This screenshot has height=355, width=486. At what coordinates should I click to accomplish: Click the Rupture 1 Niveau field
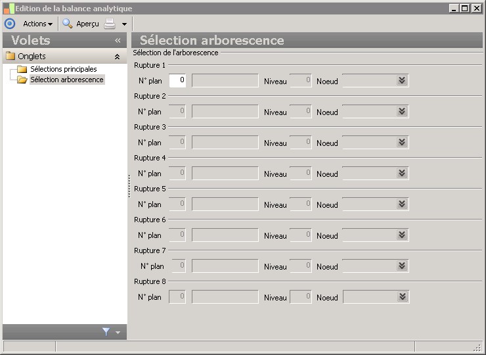click(301, 81)
